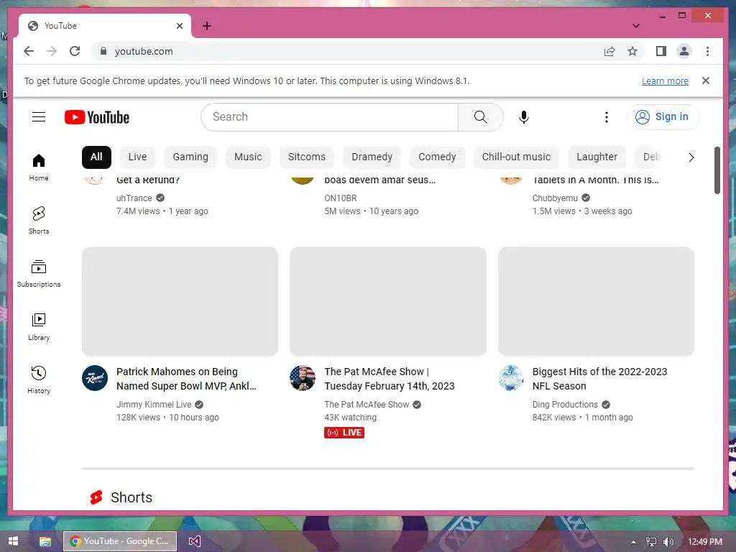736x552 pixels.
Task: Start voice search with microphone icon
Action: [x=524, y=117]
